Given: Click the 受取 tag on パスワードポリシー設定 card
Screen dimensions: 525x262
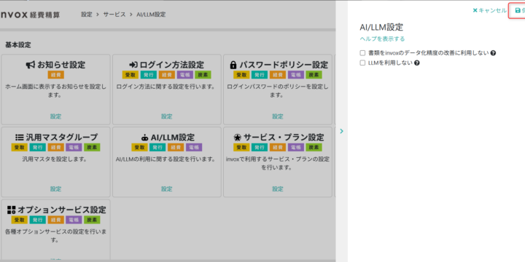Looking at the screenshot, I should pyautogui.click(x=241, y=75).
